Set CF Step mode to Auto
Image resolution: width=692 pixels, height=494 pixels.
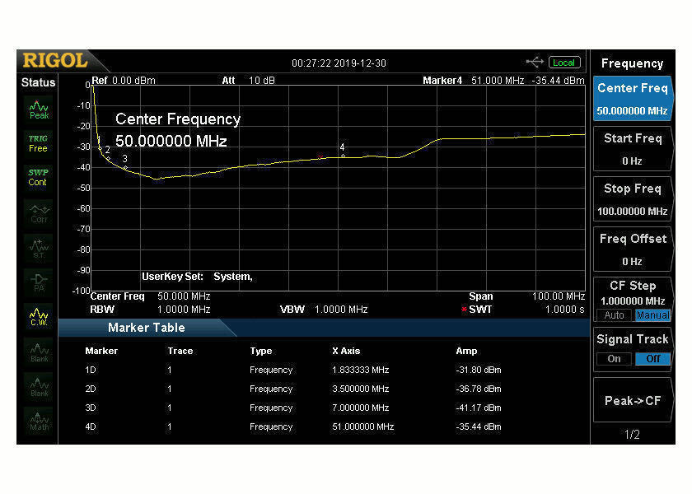[x=614, y=315]
